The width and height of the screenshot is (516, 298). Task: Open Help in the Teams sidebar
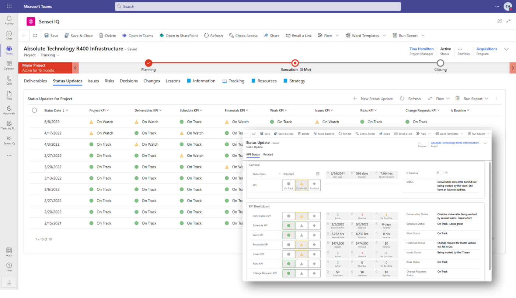coord(9,267)
